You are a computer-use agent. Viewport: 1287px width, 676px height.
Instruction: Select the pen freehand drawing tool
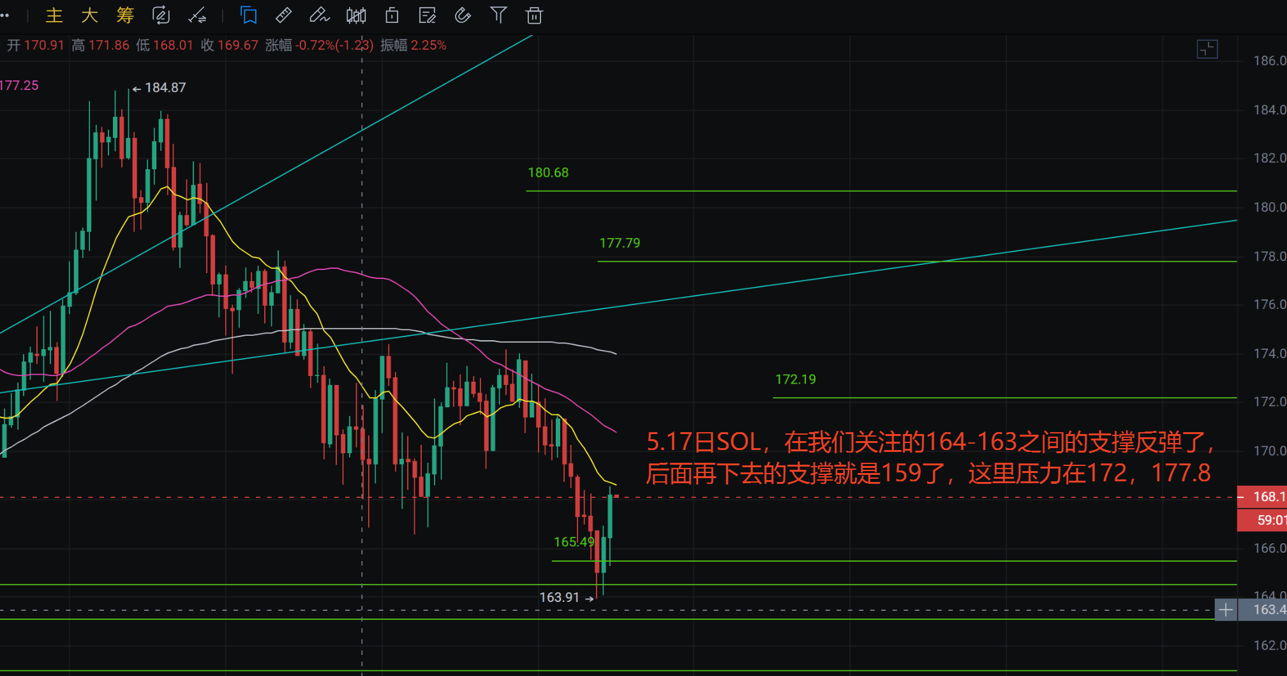(319, 15)
